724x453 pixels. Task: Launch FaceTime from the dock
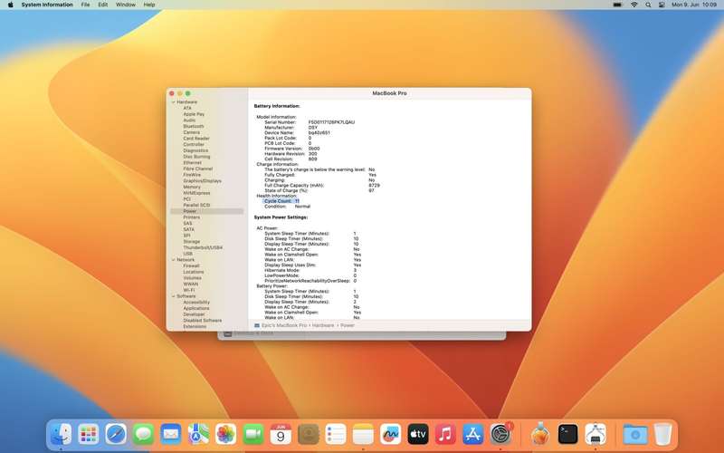click(253, 435)
